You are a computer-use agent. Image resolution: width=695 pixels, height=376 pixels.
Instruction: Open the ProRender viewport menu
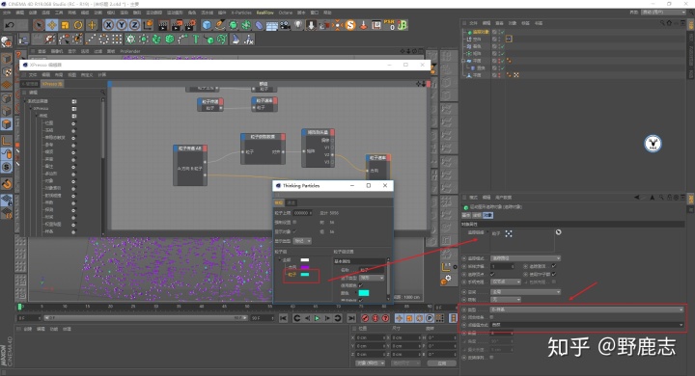coord(130,51)
